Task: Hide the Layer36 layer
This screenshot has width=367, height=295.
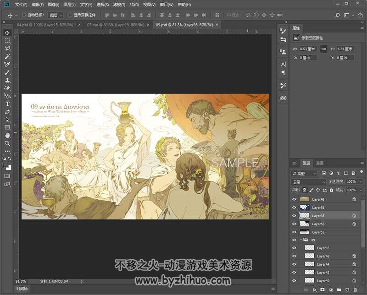Action: [x=294, y=216]
